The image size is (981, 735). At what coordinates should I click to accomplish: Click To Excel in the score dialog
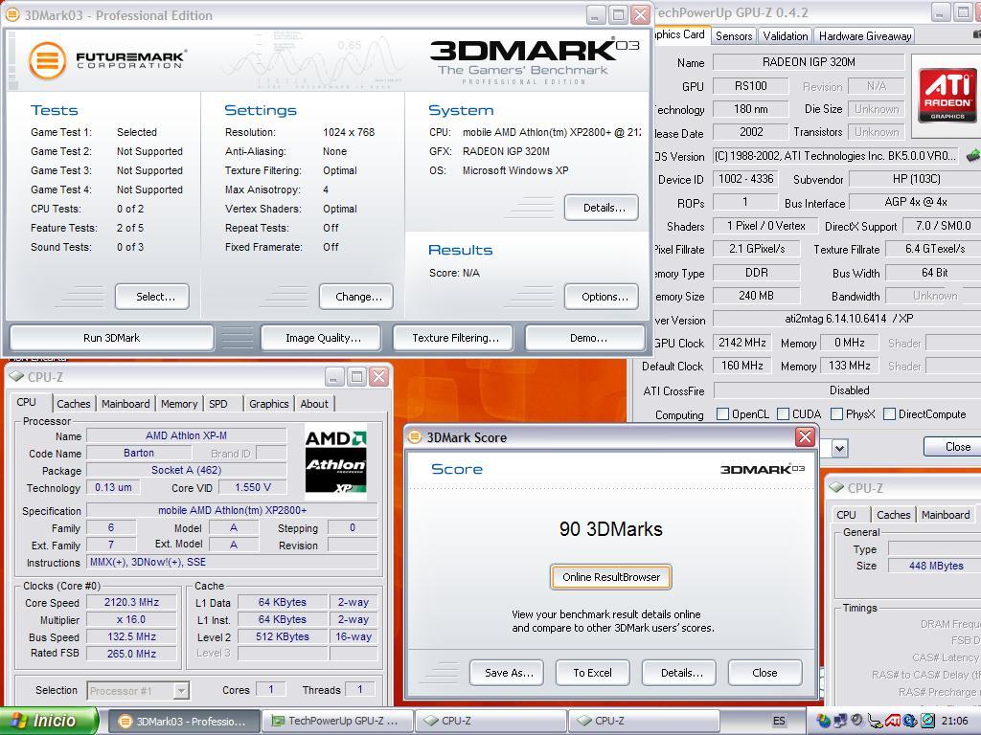click(592, 673)
